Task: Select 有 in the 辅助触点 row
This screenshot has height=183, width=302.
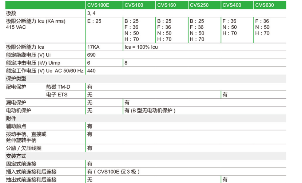Action: 90,126
